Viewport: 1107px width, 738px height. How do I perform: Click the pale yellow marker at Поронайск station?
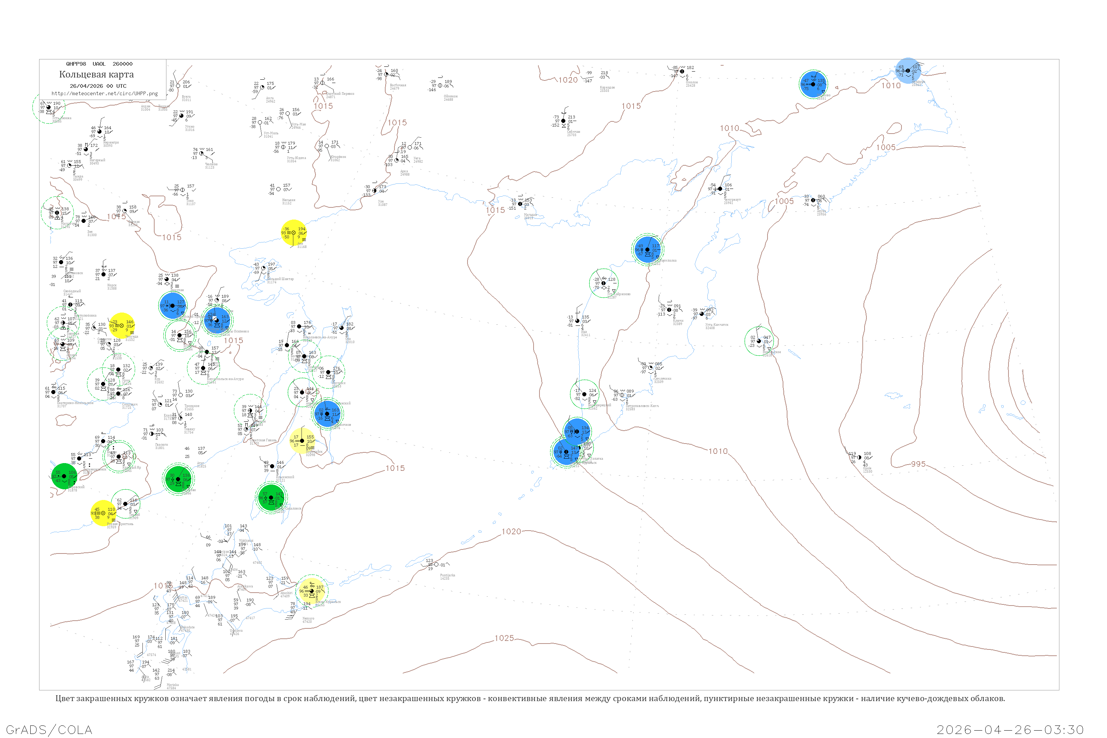click(302, 441)
